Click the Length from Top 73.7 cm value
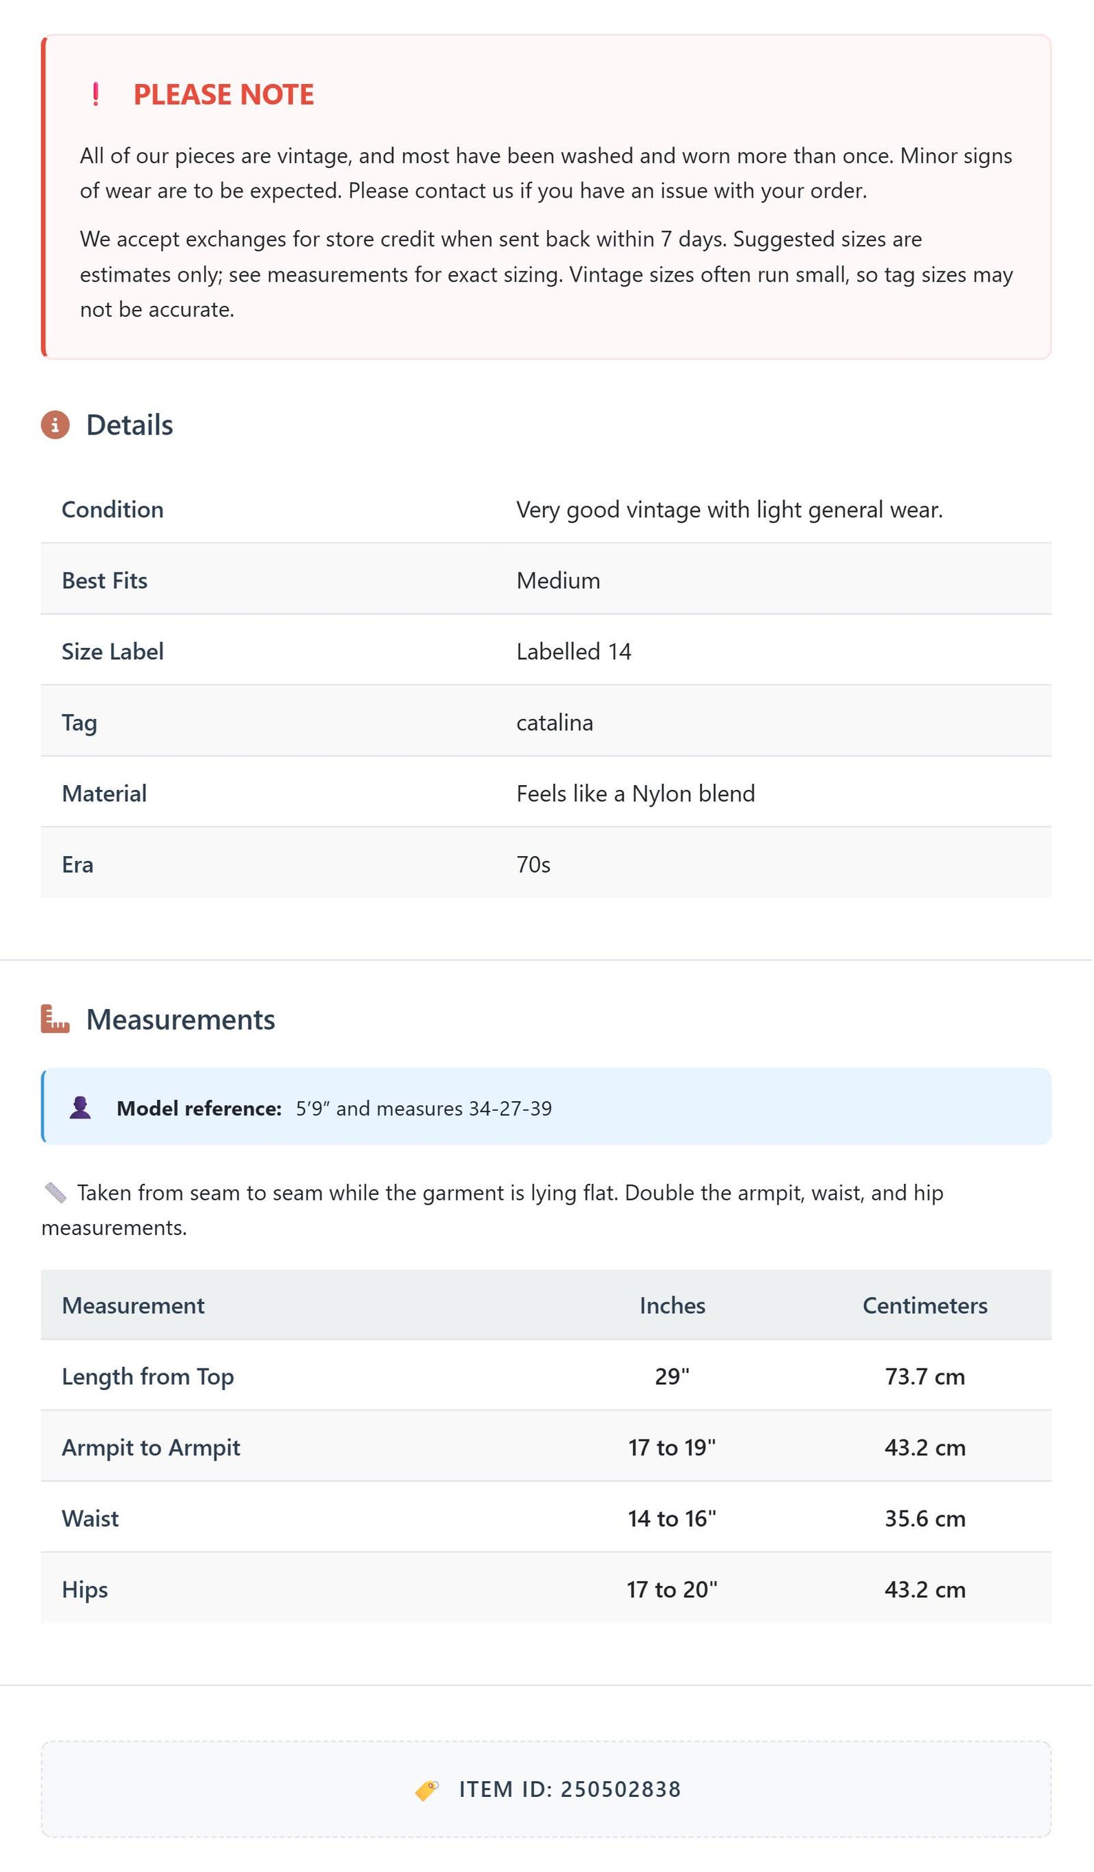Viewport: 1094px width, 1872px height. 925,1377
